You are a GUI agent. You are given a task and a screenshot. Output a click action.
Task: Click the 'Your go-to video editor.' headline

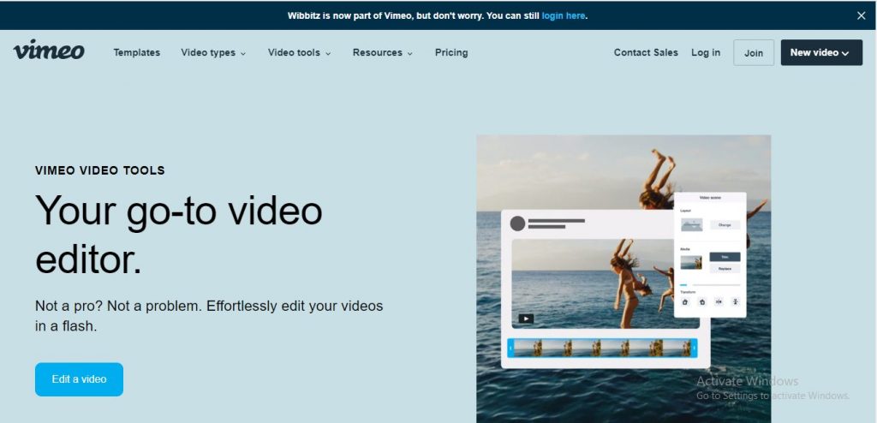[x=179, y=235]
